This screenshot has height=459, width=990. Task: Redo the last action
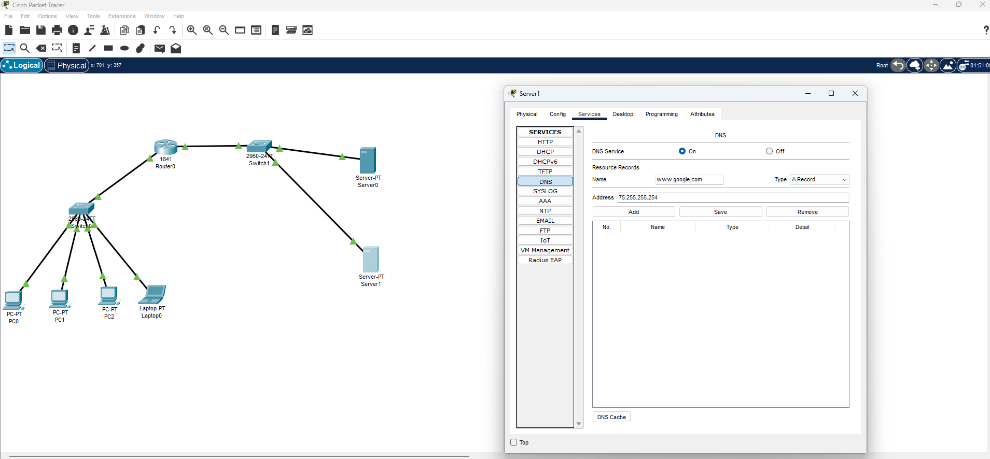coord(173,30)
